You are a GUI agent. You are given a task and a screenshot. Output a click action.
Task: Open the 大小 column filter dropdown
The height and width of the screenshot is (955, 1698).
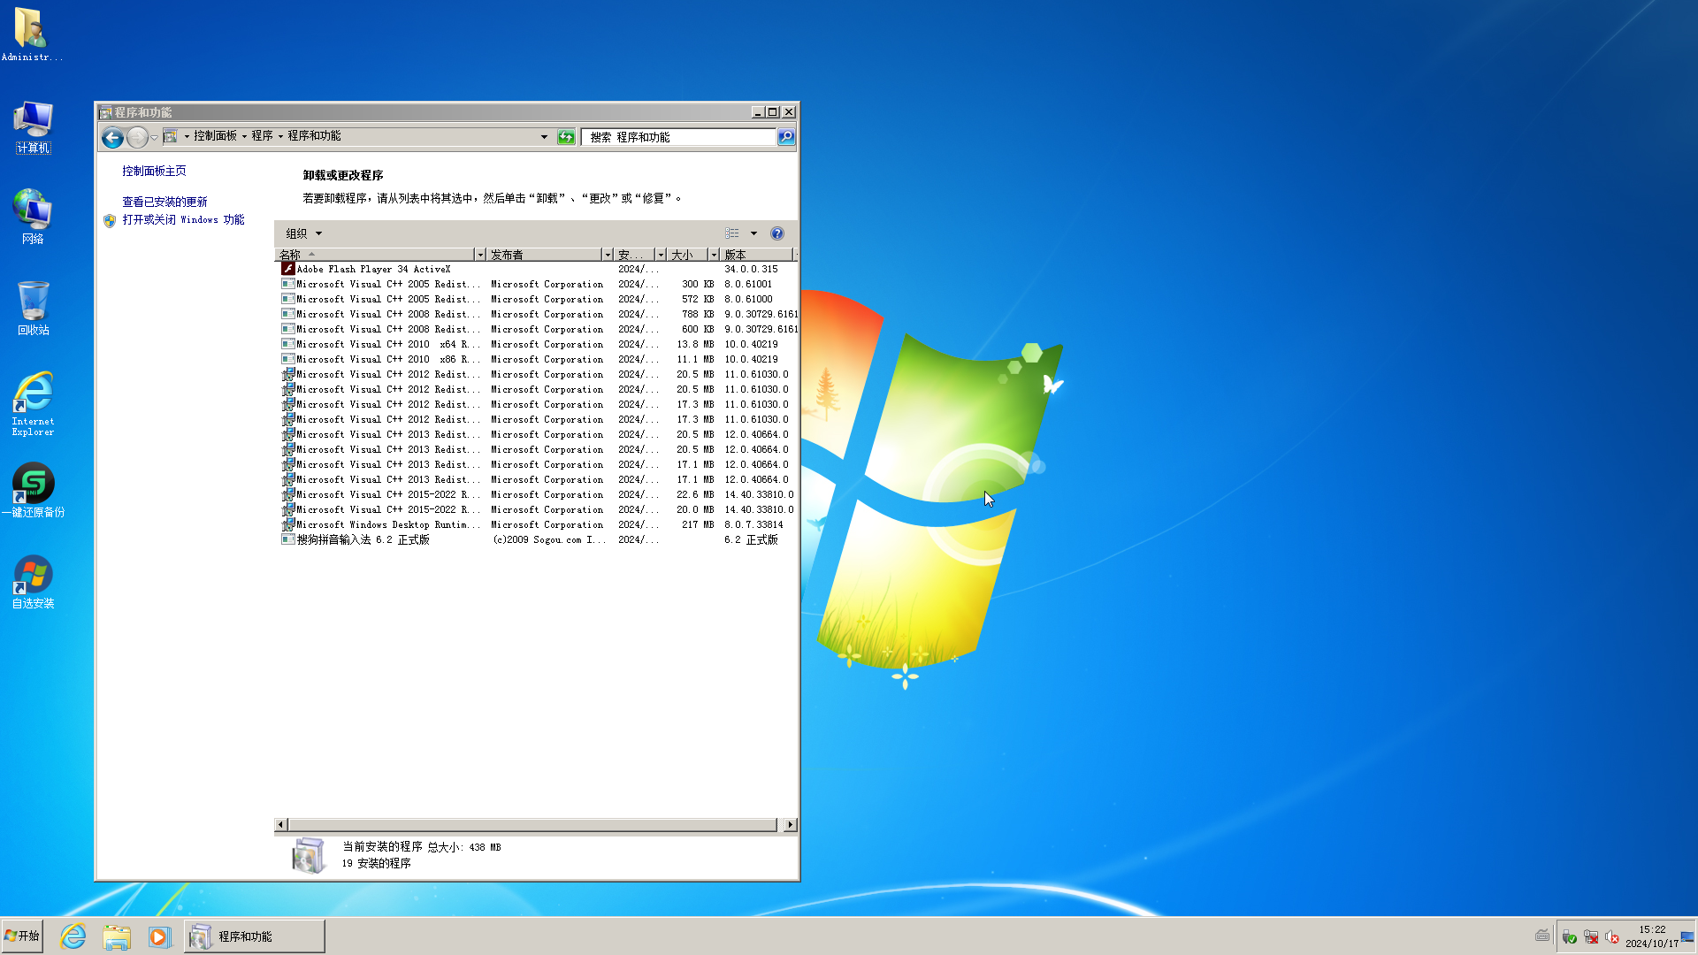tap(714, 255)
